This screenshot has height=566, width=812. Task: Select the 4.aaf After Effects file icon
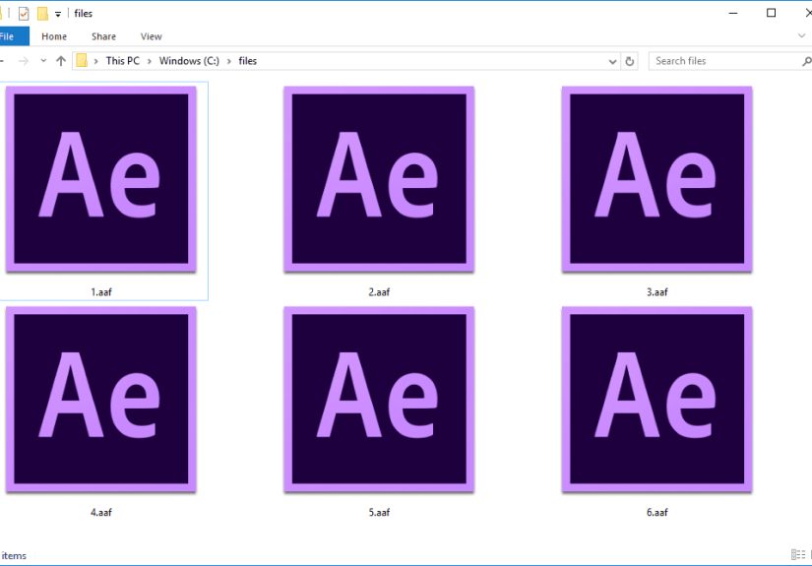coord(101,400)
